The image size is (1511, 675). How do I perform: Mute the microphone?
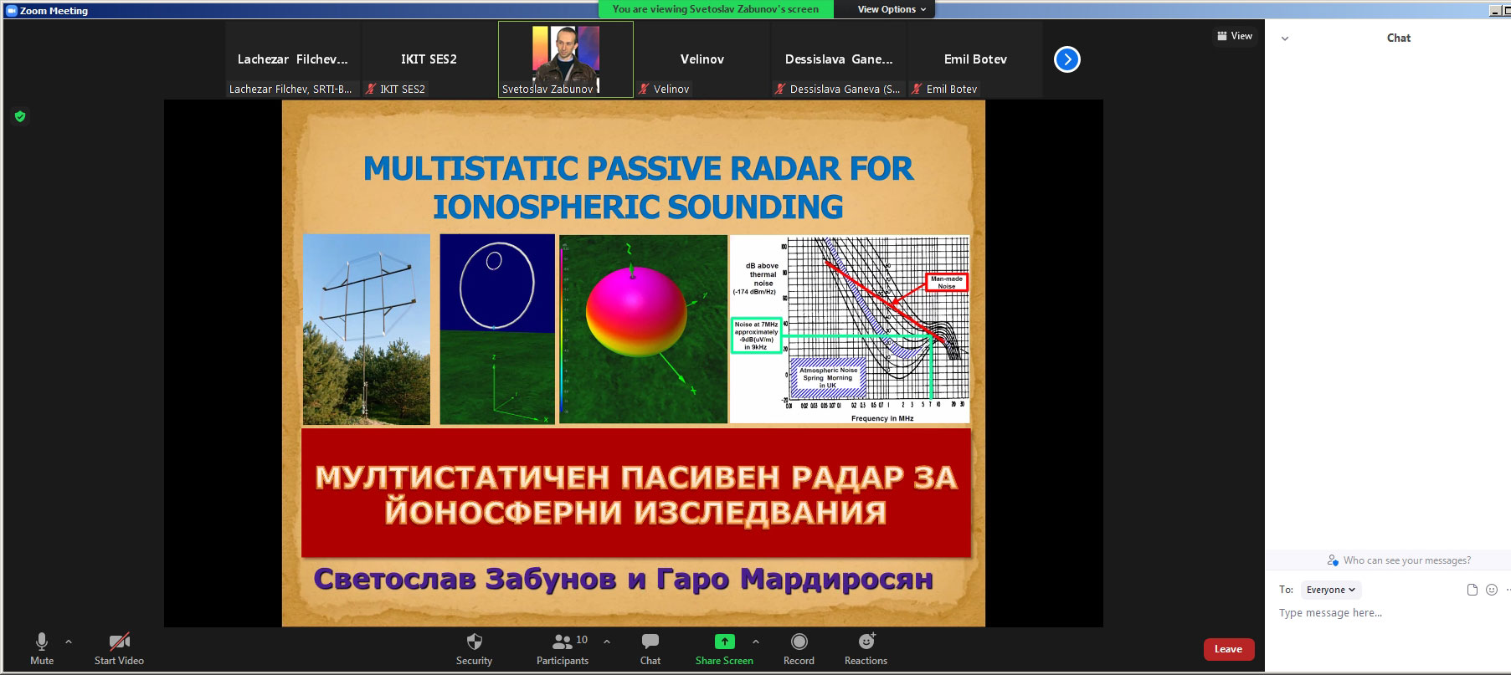[x=42, y=648]
